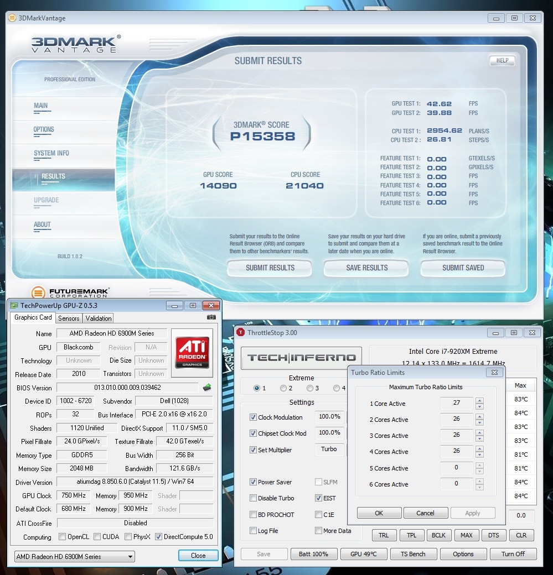553x575 pixels.
Task: Minimize the GPU-Z window
Action: coord(174,305)
